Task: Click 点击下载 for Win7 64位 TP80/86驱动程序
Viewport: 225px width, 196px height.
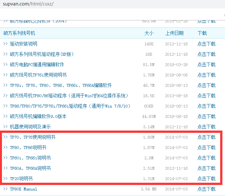Action: 206,96
